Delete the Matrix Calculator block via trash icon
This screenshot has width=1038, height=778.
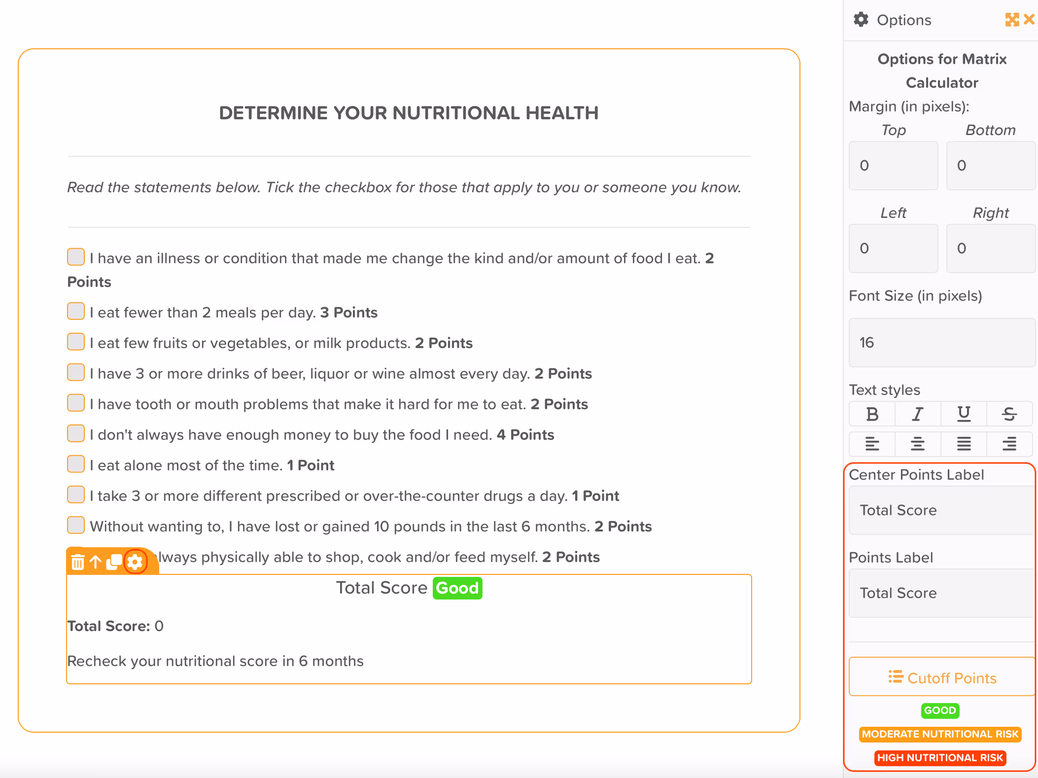tap(78, 562)
